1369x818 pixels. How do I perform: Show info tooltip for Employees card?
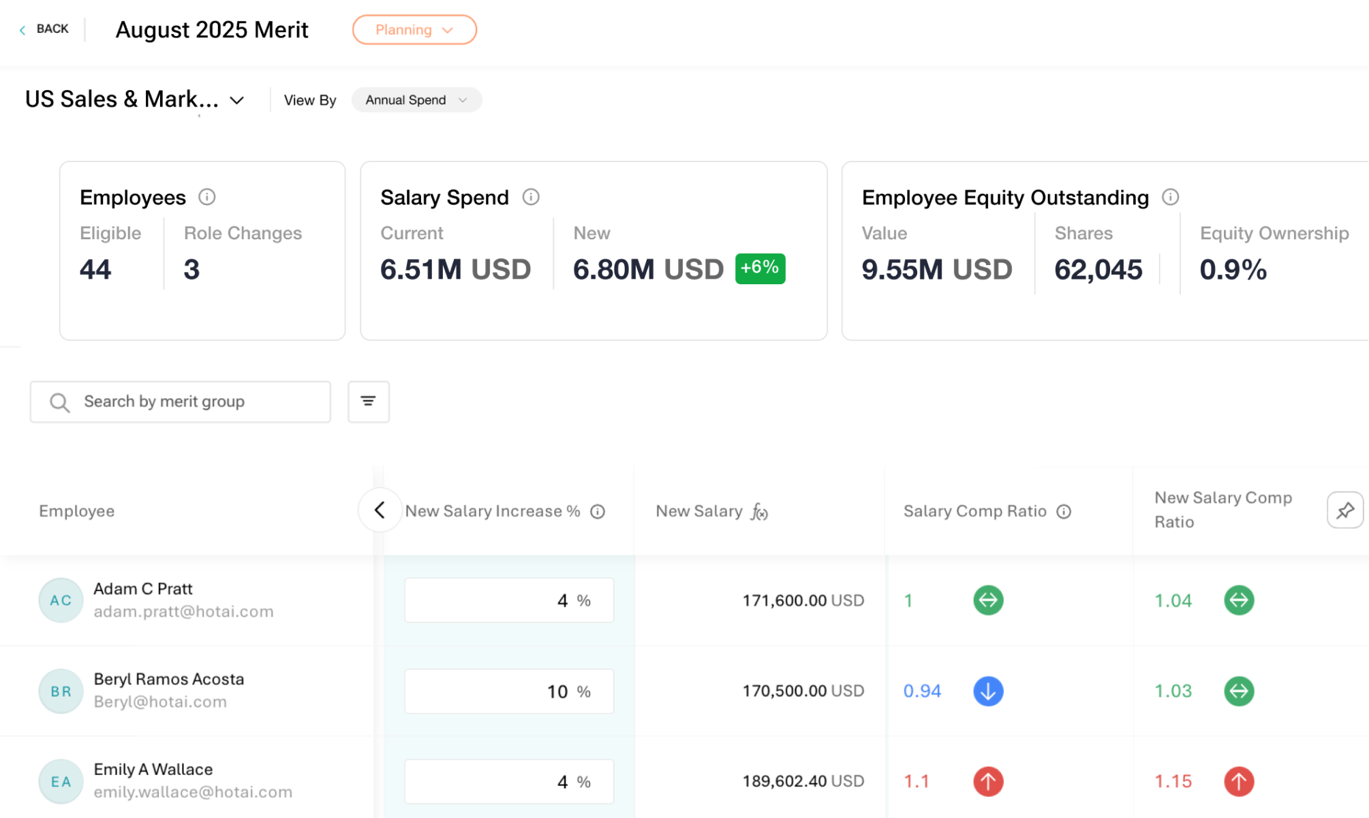[x=207, y=197]
